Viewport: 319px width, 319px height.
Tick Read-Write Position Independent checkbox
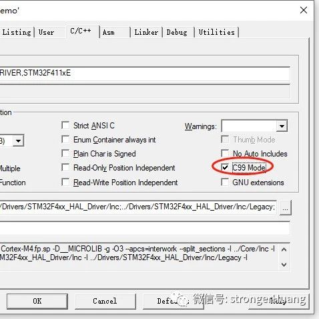click(x=65, y=182)
